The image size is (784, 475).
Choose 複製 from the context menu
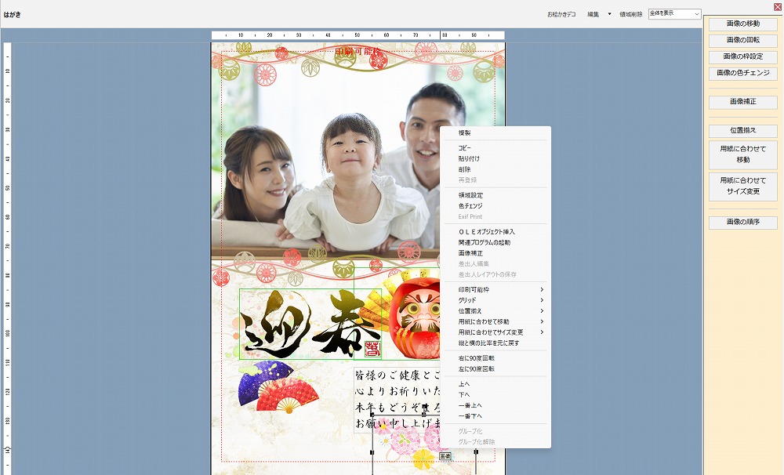(x=465, y=133)
